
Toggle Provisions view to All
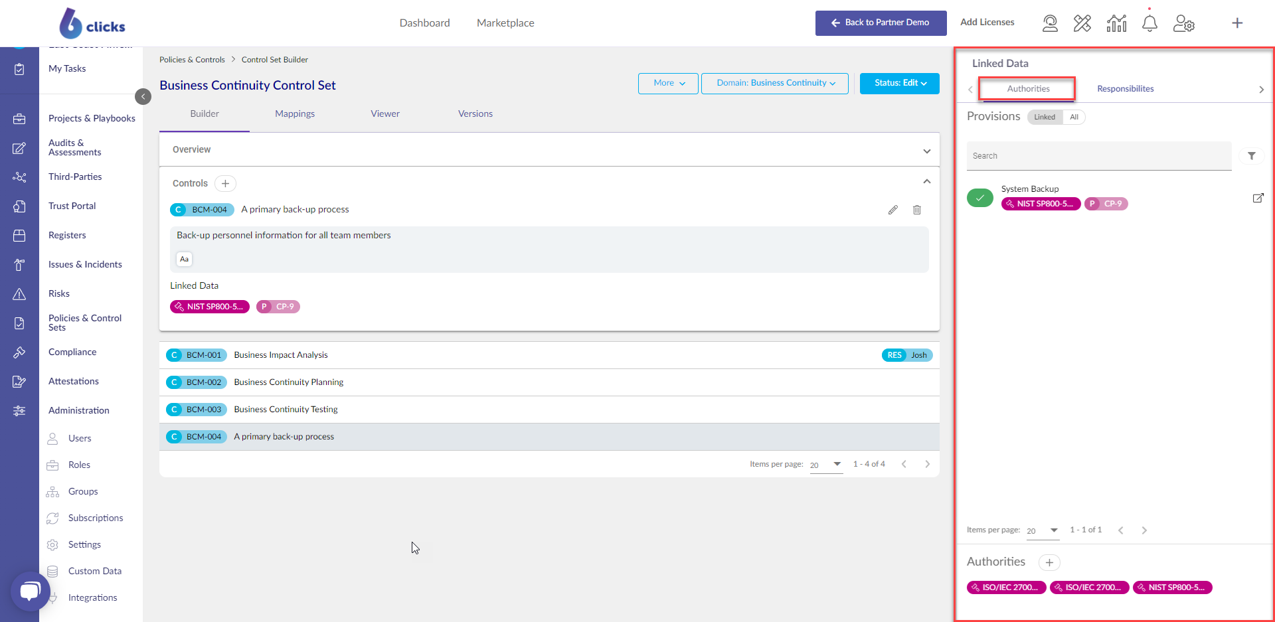[x=1074, y=117]
